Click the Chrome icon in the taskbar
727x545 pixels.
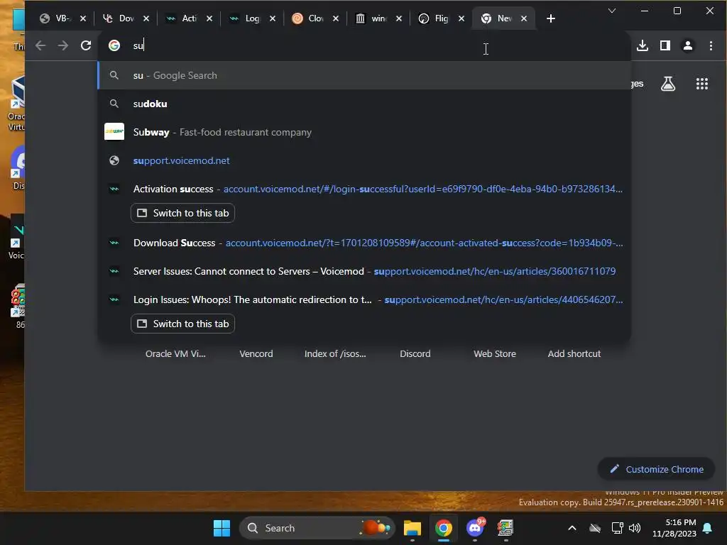tap(444, 528)
